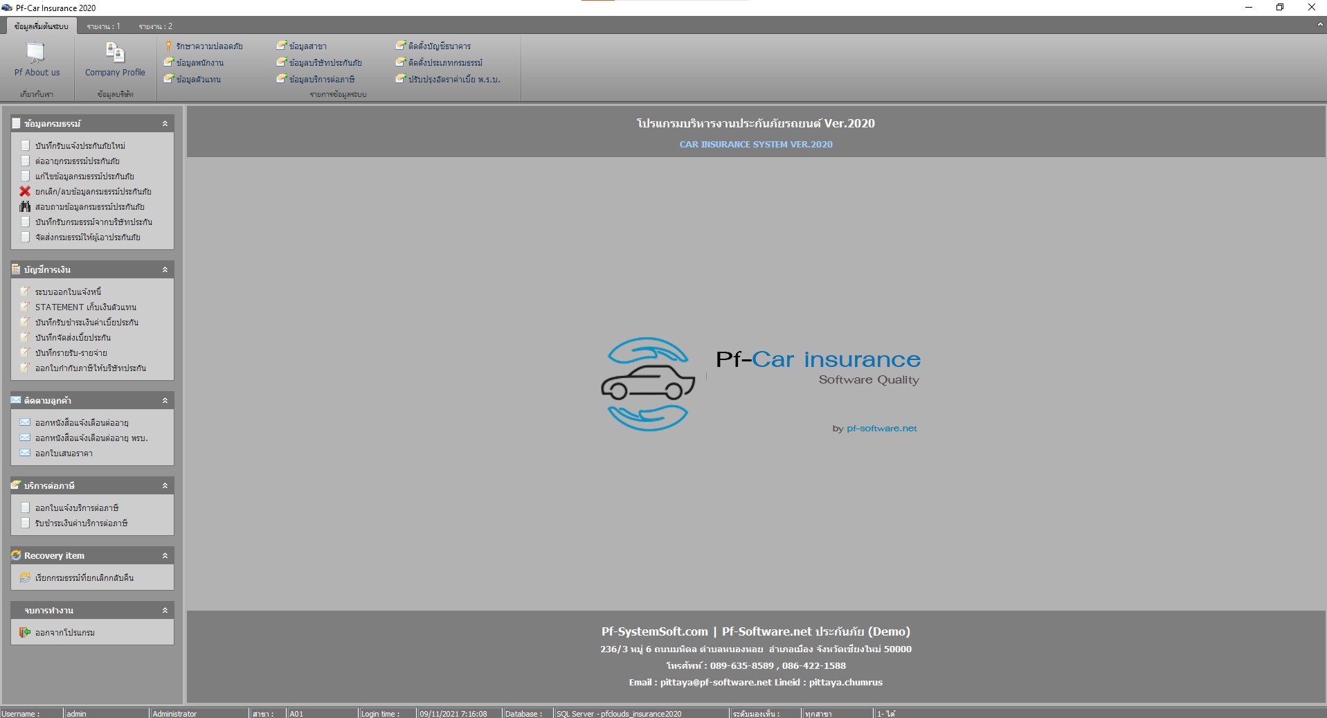Open ข้อมูลบริการต่อภาษี in the ribbon

click(316, 79)
